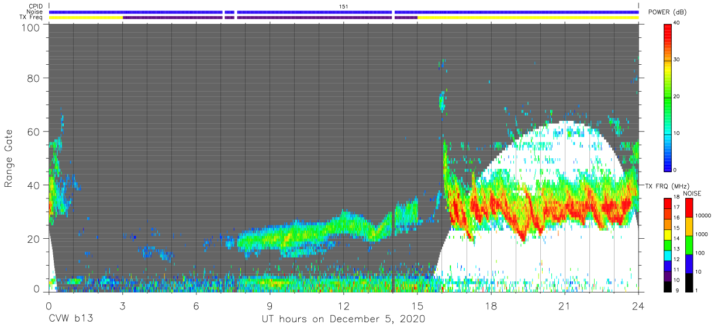Pick the orange noise legend segment
This screenshot has height=331, width=718.
point(689,227)
